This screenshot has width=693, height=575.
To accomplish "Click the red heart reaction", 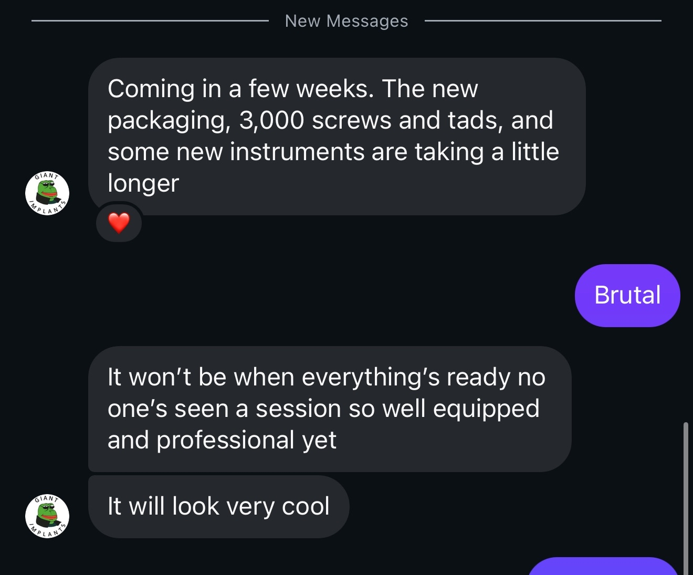I will [119, 223].
